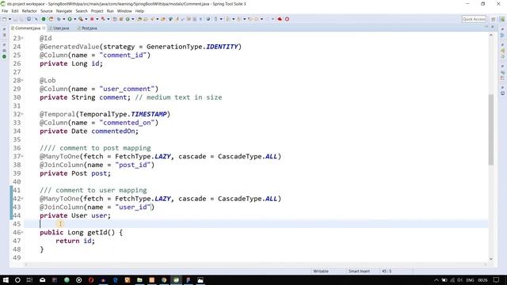Expand the Debug dropdown arrow
The image size is (507, 285).
(x=63, y=19)
